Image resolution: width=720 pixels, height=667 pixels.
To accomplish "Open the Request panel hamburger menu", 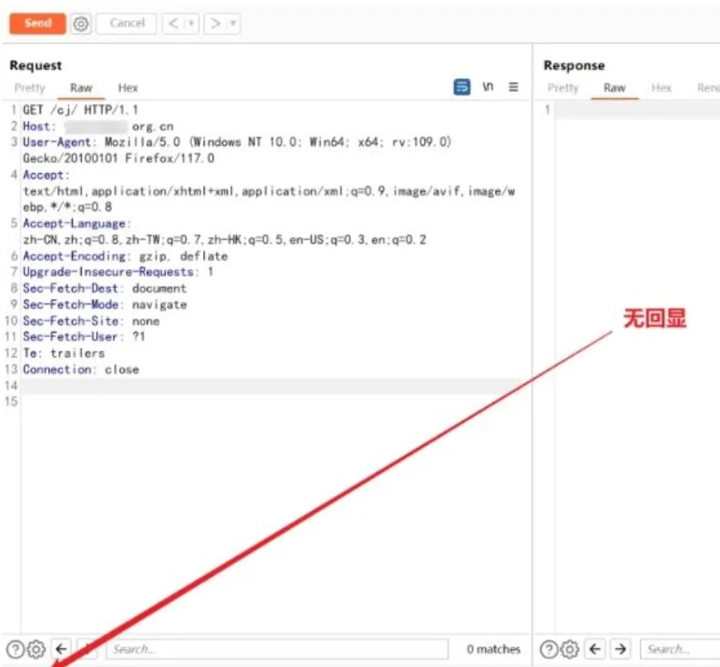I will (x=513, y=87).
